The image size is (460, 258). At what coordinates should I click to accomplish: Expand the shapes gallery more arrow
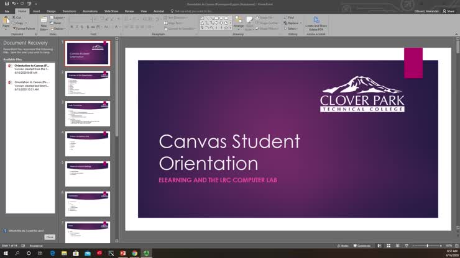tap(231, 28)
